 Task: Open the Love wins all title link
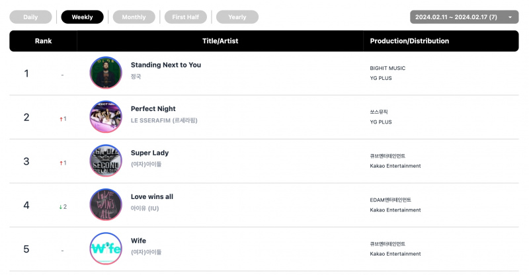[x=152, y=197]
